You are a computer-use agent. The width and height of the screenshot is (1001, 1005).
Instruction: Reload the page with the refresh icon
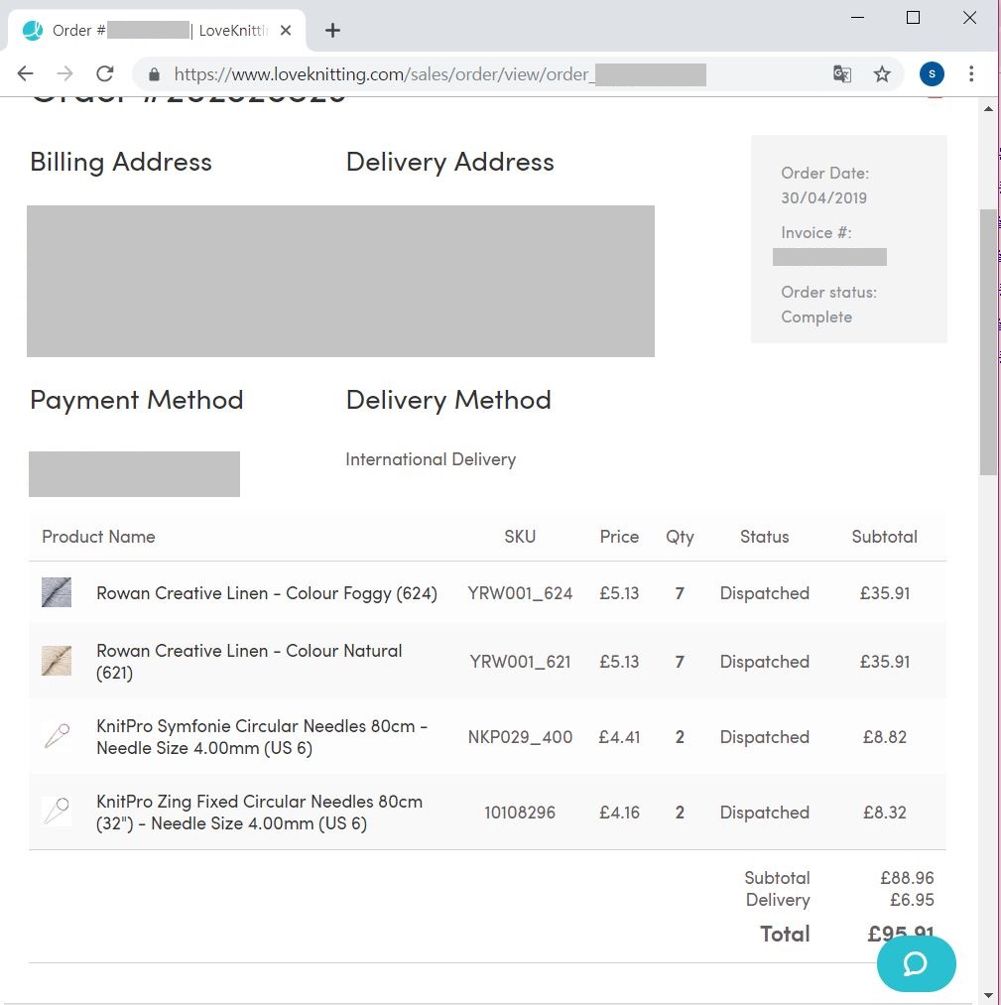pyautogui.click(x=105, y=73)
